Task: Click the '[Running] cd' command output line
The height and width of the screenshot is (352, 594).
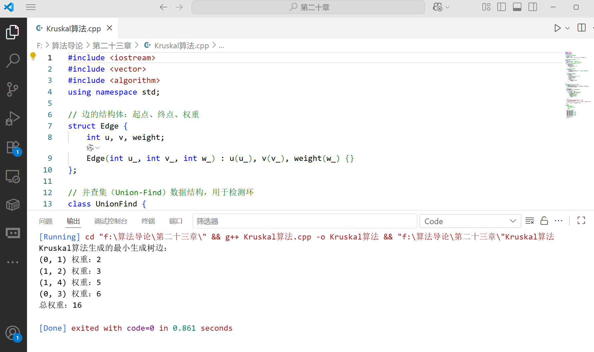Action: [297, 237]
